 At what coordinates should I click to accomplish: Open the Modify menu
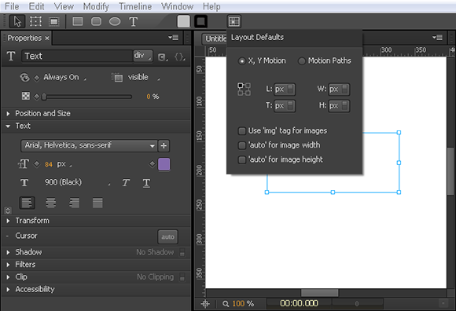tap(96, 6)
